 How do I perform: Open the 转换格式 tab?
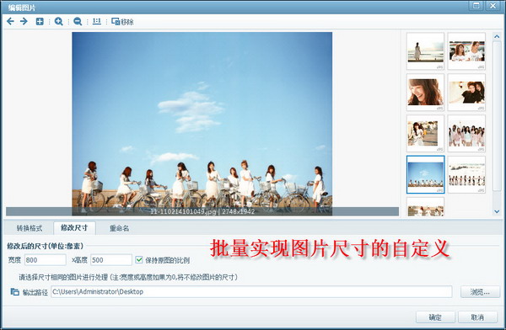[x=30, y=228]
